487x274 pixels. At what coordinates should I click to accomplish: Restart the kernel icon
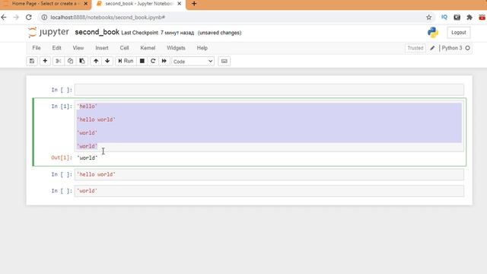coord(153,61)
